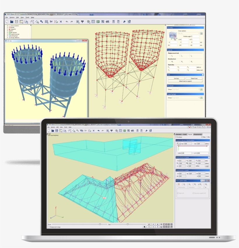Click the red X delete icon
Screen dimensions: 239x248
click(x=61, y=21)
